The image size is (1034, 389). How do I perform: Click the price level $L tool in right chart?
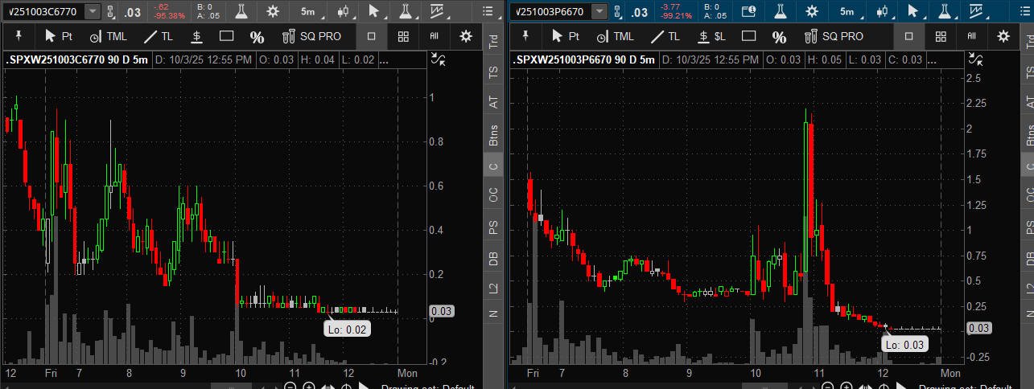point(711,36)
